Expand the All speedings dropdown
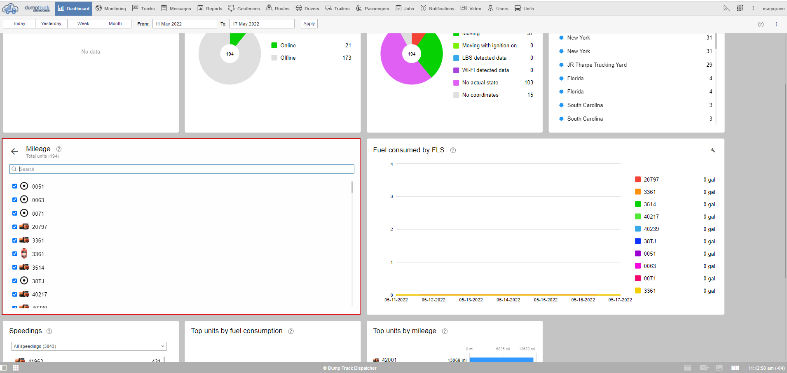The height and width of the screenshot is (373, 787). coord(89,346)
